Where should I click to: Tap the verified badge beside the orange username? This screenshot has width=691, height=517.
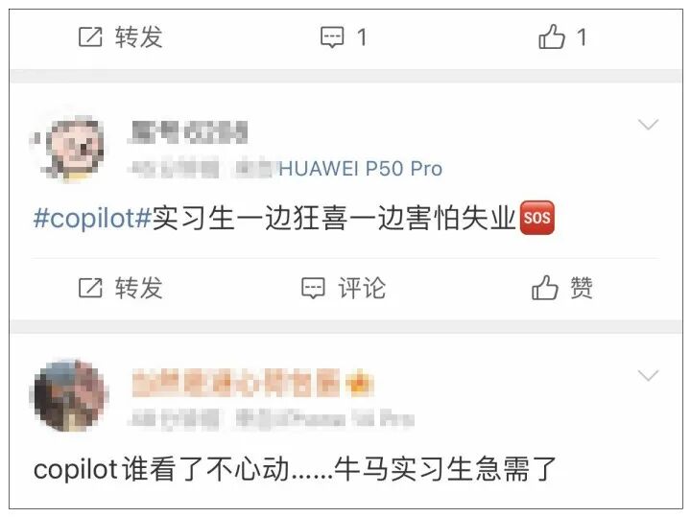click(359, 383)
